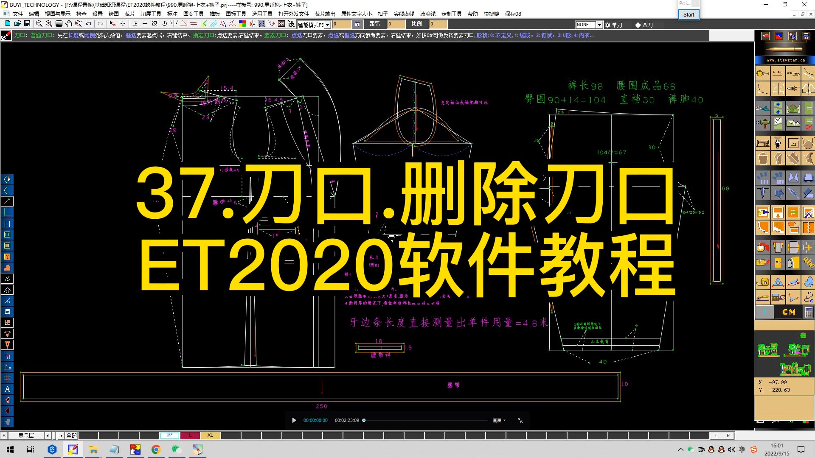The height and width of the screenshot is (458, 815).
Task: Select the scissors tool in right palette
Action: tap(763, 108)
